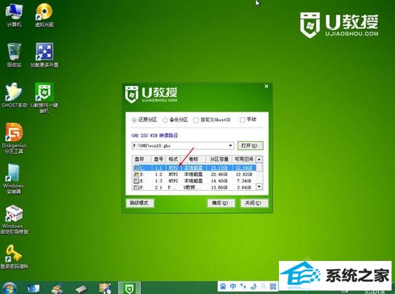The height and width of the screenshot is (294, 395).
Task: Click the scroll up arrow of the partition list
Action: pyautogui.click(x=259, y=159)
